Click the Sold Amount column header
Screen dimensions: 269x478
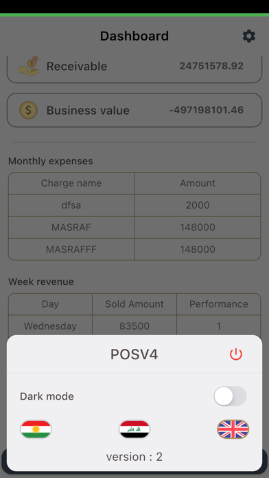click(x=134, y=304)
